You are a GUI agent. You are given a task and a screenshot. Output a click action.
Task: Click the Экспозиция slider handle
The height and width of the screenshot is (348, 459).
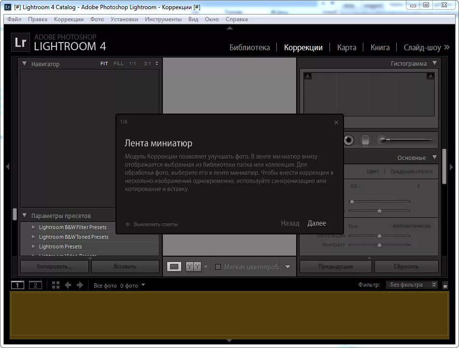[x=379, y=236]
